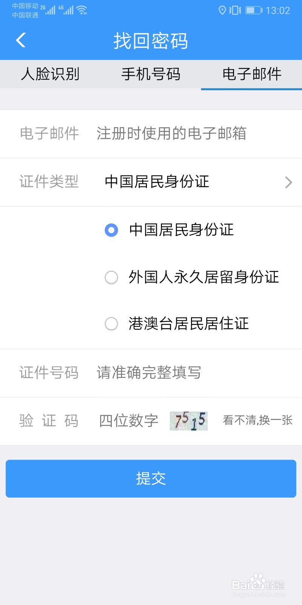
Task: Tap 看不清,换一张 to refresh captcha
Action: pyautogui.click(x=257, y=420)
